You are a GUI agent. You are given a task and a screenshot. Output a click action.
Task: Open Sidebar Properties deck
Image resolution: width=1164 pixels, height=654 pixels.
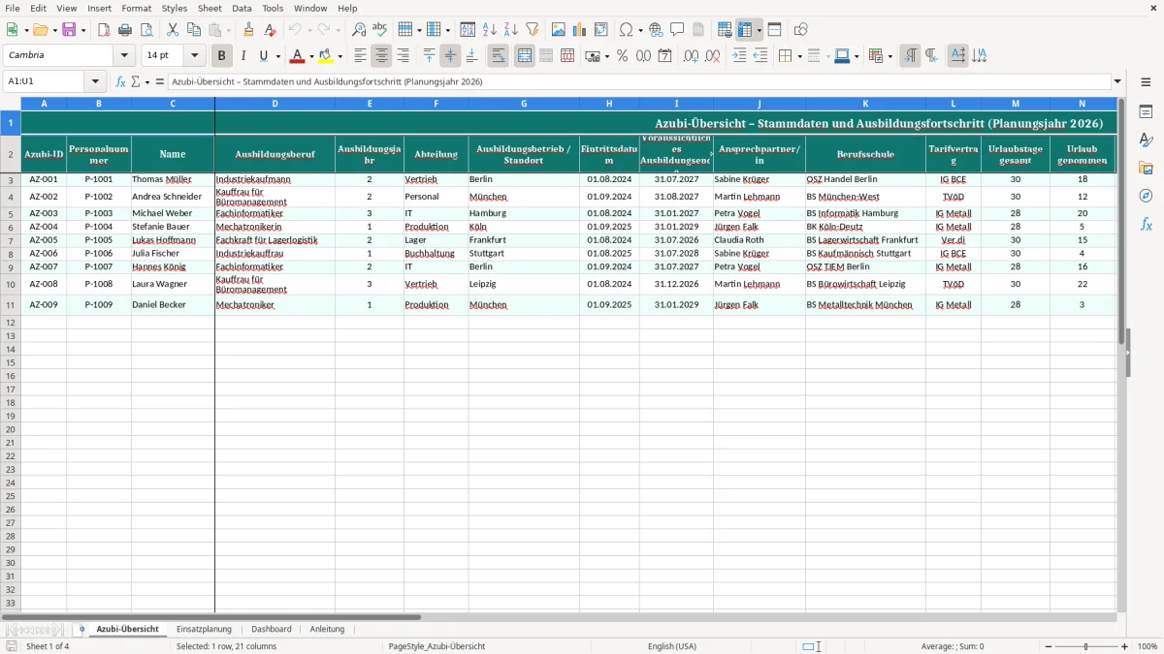click(1146, 112)
